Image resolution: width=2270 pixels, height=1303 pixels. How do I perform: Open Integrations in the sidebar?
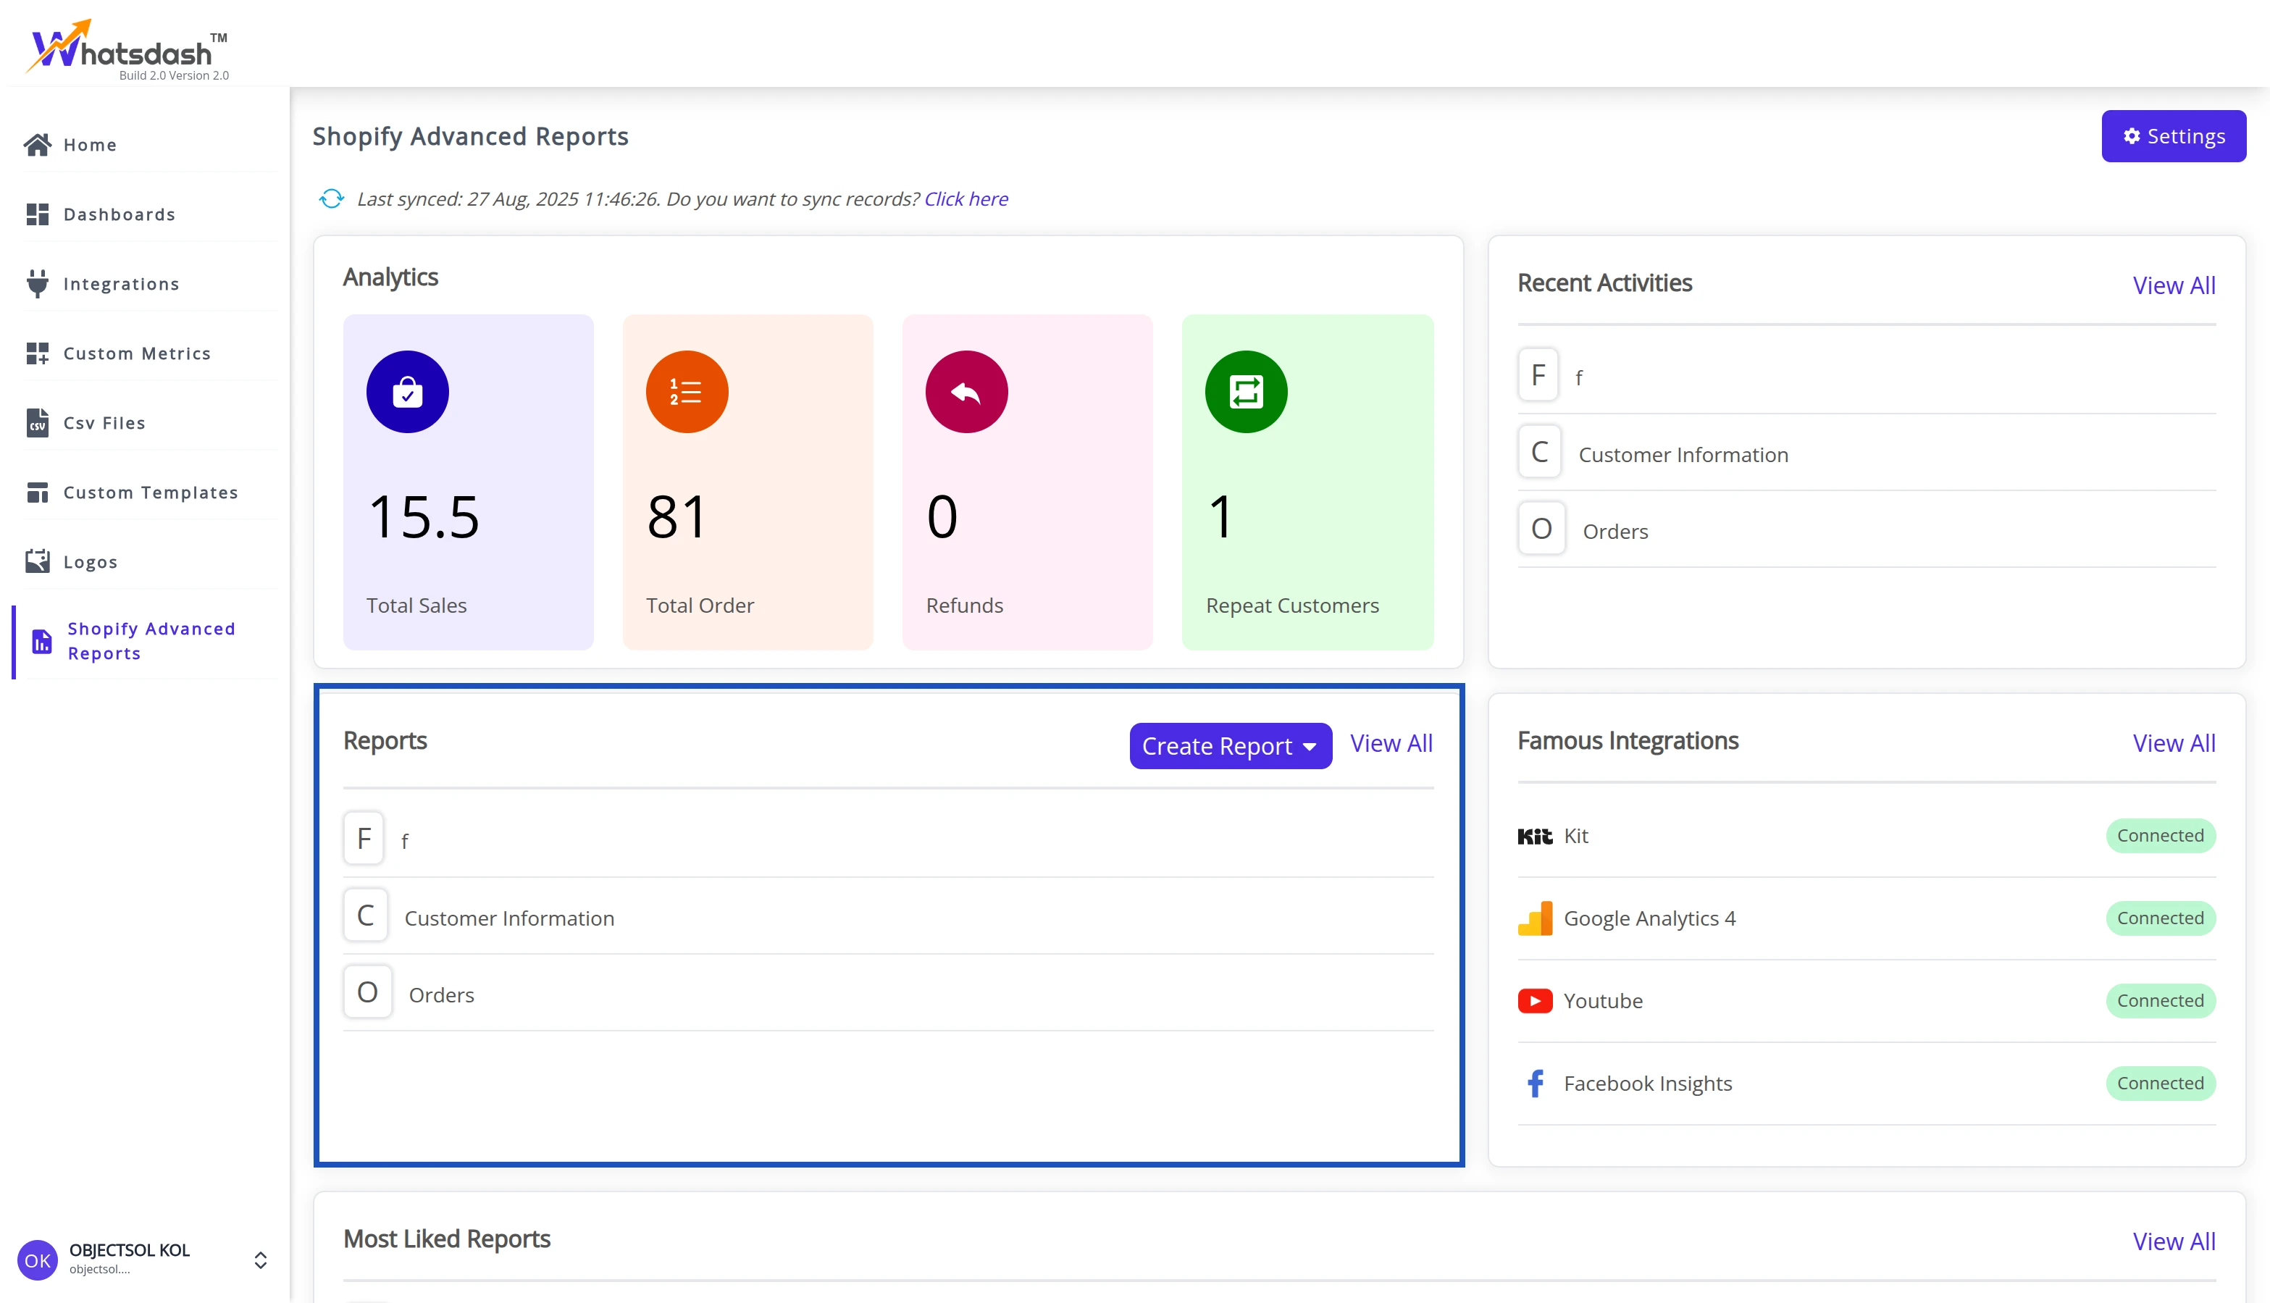click(121, 284)
